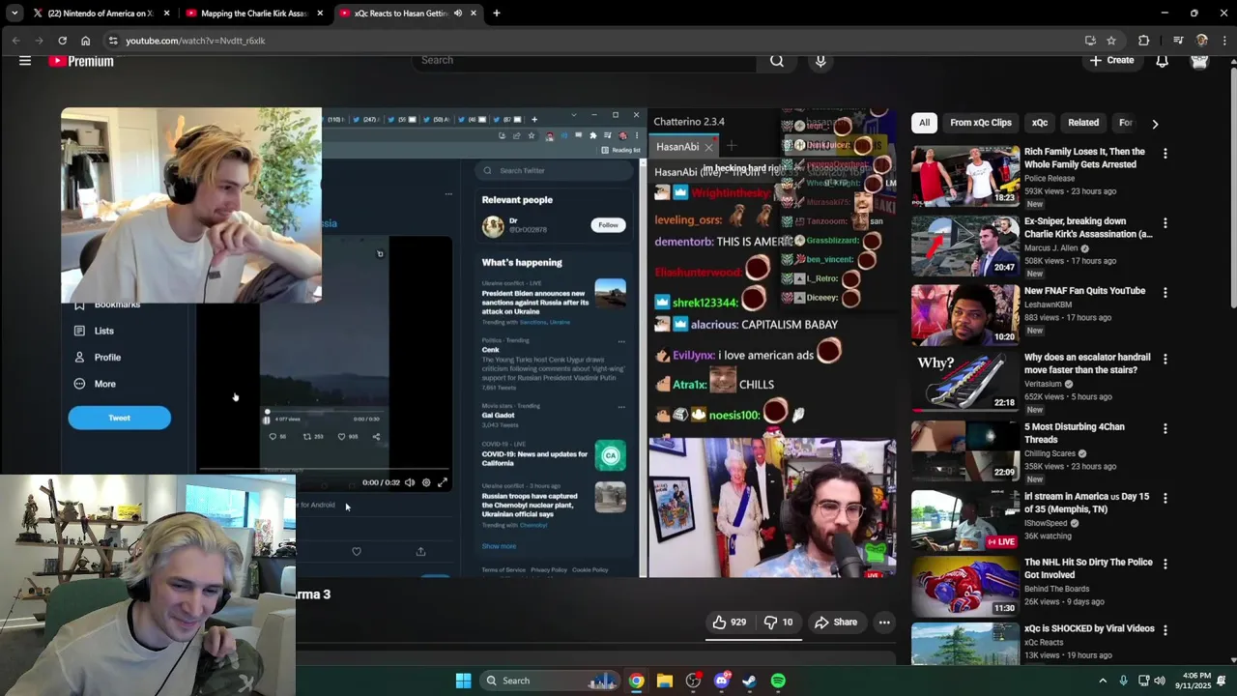Focus the YouTube search field
Viewport: 1237px width, 696px height.
[585, 61]
